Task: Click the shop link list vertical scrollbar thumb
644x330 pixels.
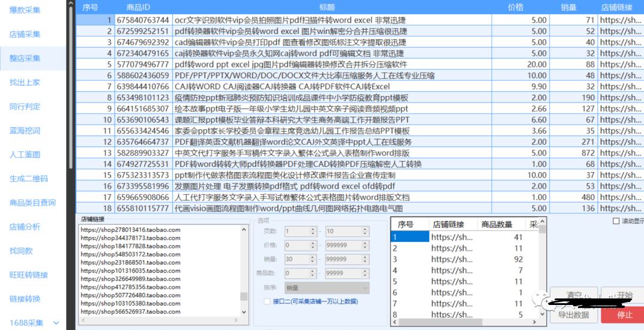Action: pos(244,297)
